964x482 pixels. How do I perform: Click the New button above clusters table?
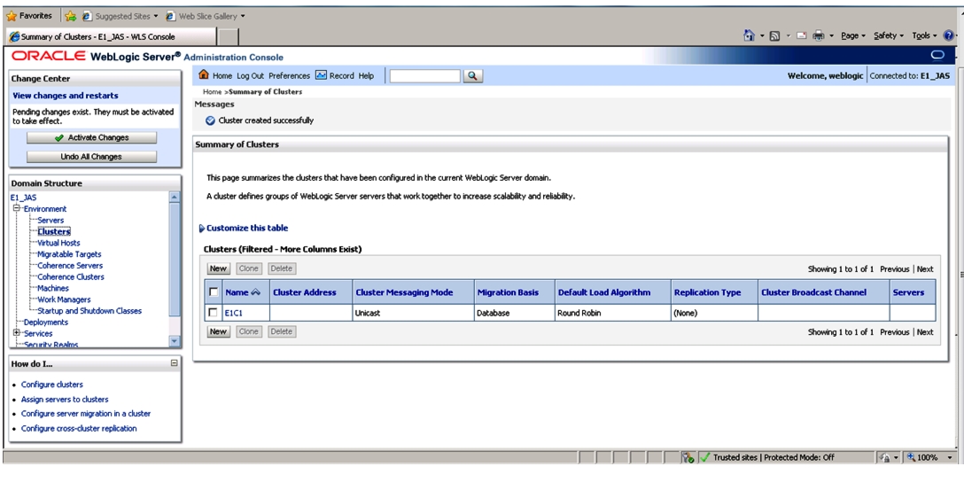click(x=218, y=268)
